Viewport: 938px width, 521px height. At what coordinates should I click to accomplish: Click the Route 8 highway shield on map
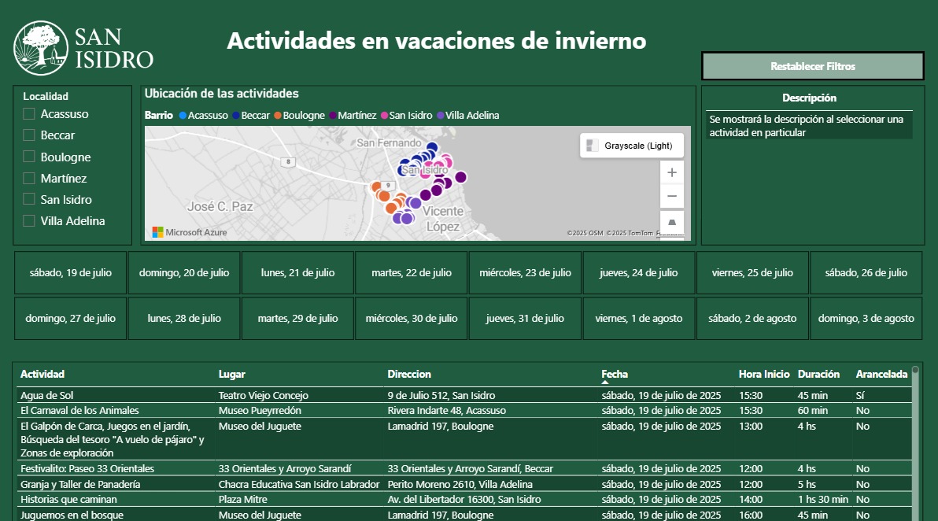289,161
